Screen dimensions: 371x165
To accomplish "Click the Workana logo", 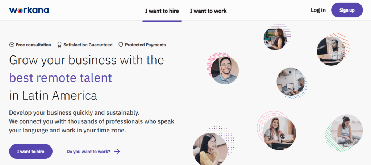I will click(29, 10).
